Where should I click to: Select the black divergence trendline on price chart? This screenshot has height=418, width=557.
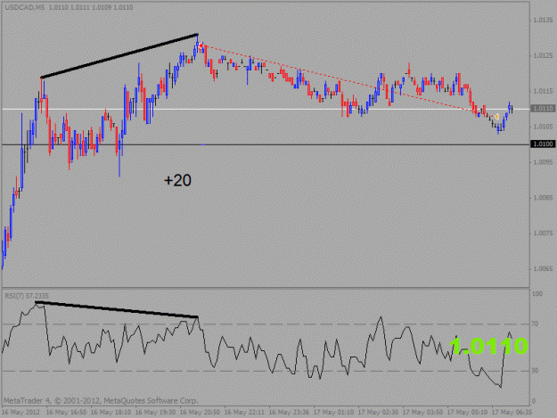click(119, 56)
